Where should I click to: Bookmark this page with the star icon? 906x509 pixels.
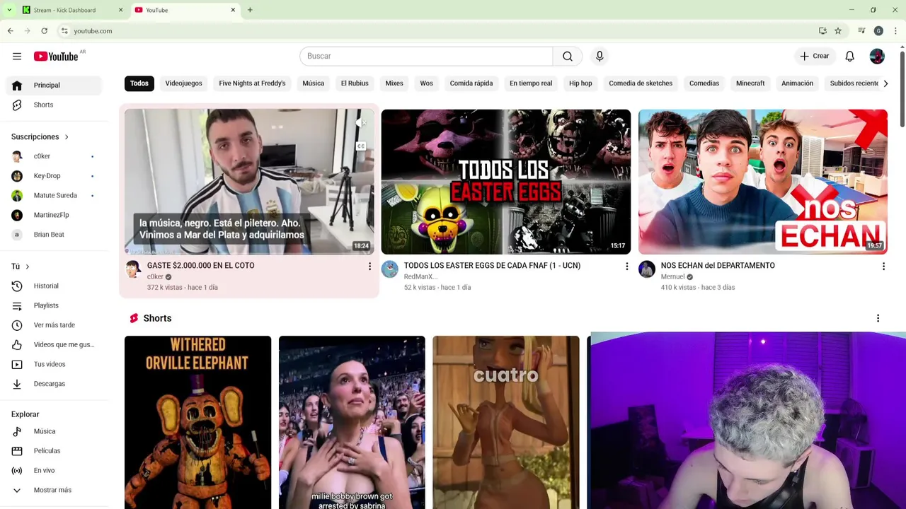[838, 31]
